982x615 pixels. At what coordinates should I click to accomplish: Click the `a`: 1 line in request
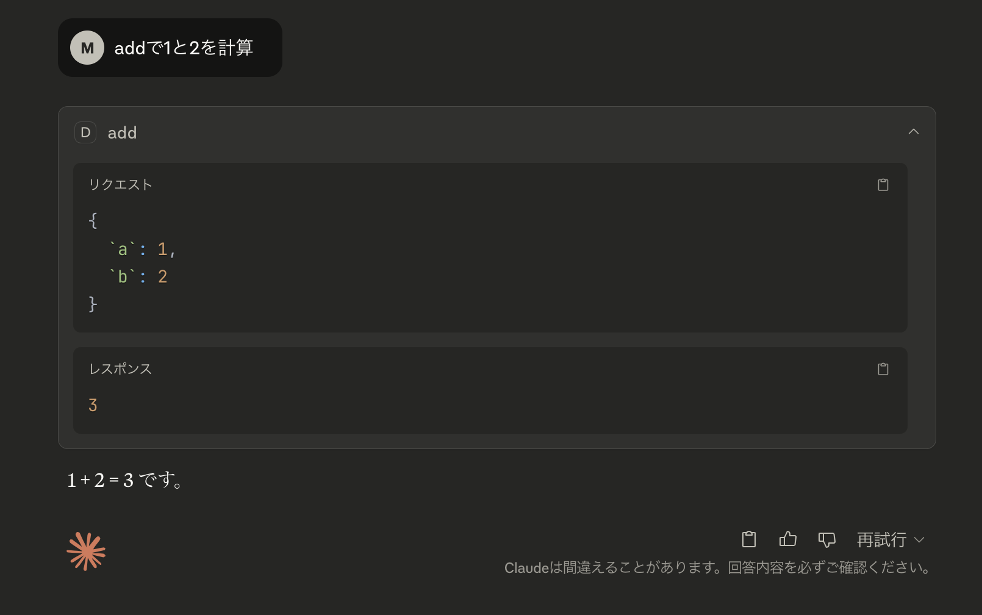[142, 249]
